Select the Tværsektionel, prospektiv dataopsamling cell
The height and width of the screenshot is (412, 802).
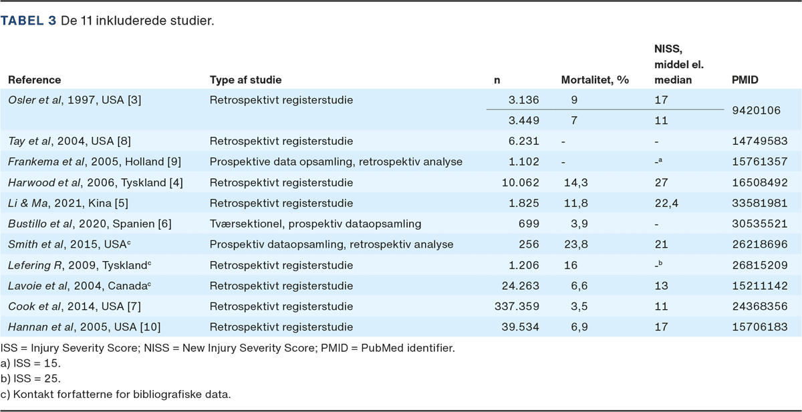point(315,224)
